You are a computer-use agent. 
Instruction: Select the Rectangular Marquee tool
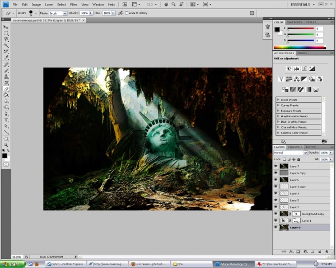coord(6,33)
